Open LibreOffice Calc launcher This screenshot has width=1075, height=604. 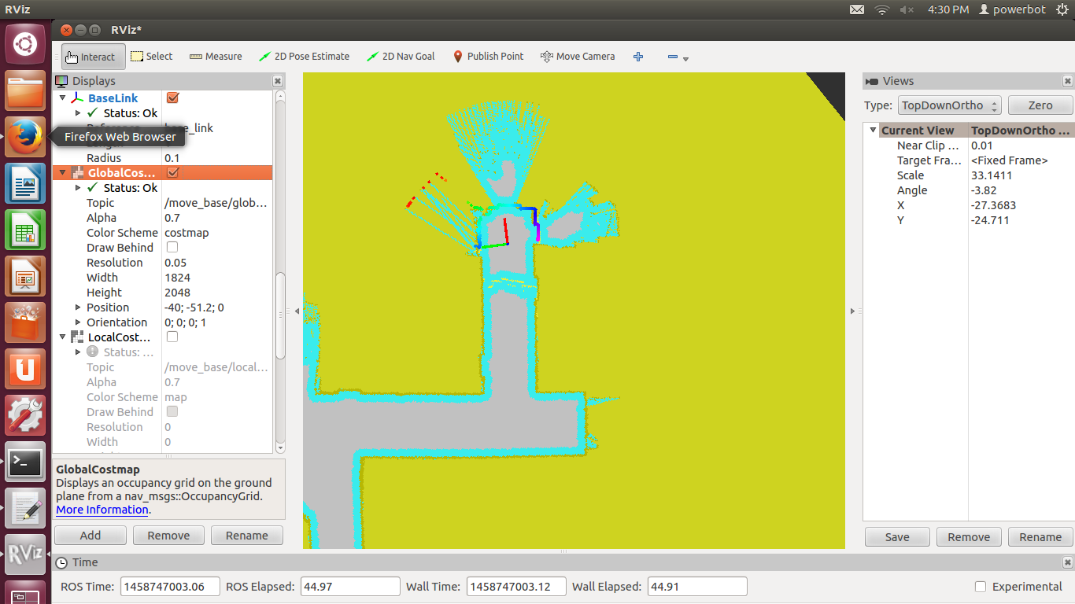tap(25, 230)
